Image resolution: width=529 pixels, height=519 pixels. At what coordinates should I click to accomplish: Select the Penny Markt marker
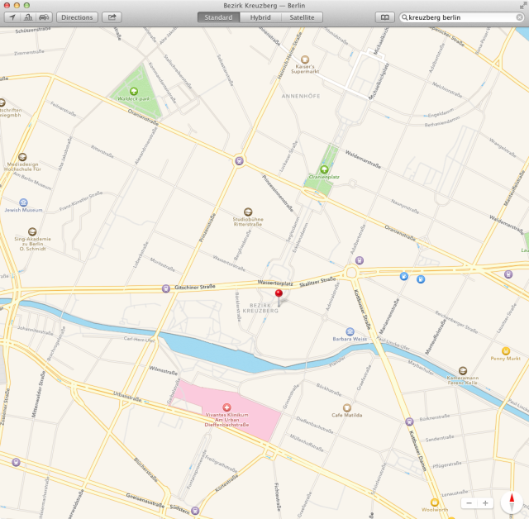point(505,351)
